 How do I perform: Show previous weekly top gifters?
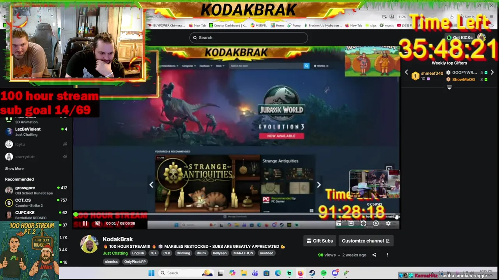pyautogui.click(x=406, y=72)
